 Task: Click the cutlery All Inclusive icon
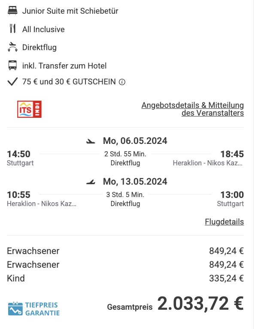point(12,29)
